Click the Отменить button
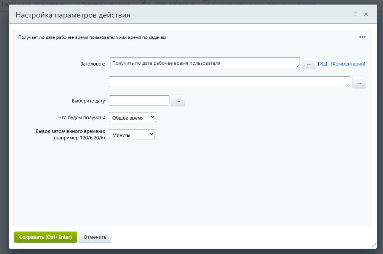The height and width of the screenshot is (254, 383). (x=95, y=237)
